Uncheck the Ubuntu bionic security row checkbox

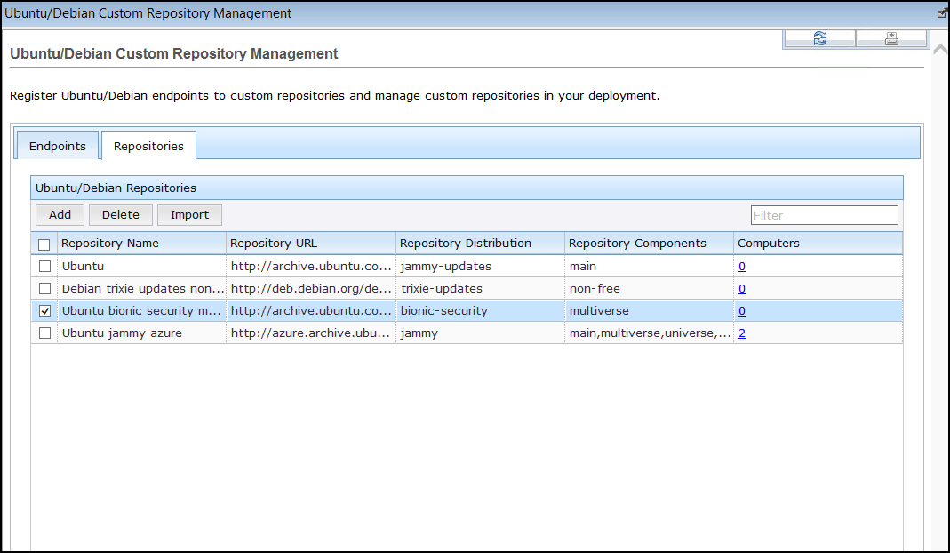coord(44,310)
